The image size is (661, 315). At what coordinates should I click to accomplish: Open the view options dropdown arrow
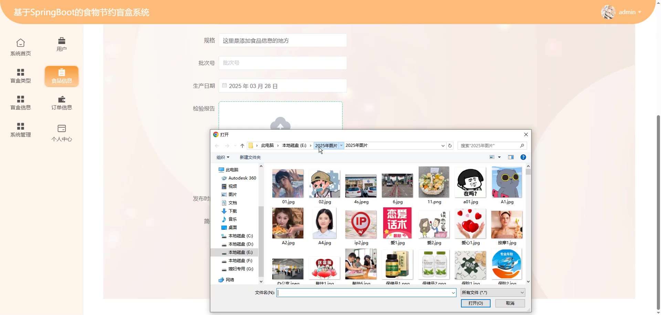[500, 157]
